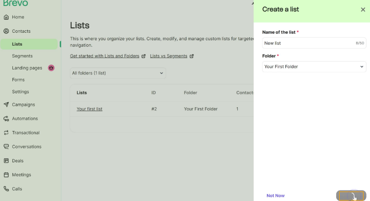Click the Deals icon
The height and width of the screenshot is (201, 370).
[6, 161]
